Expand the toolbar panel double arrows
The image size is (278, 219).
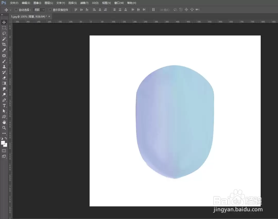pyautogui.click(x=2, y=15)
